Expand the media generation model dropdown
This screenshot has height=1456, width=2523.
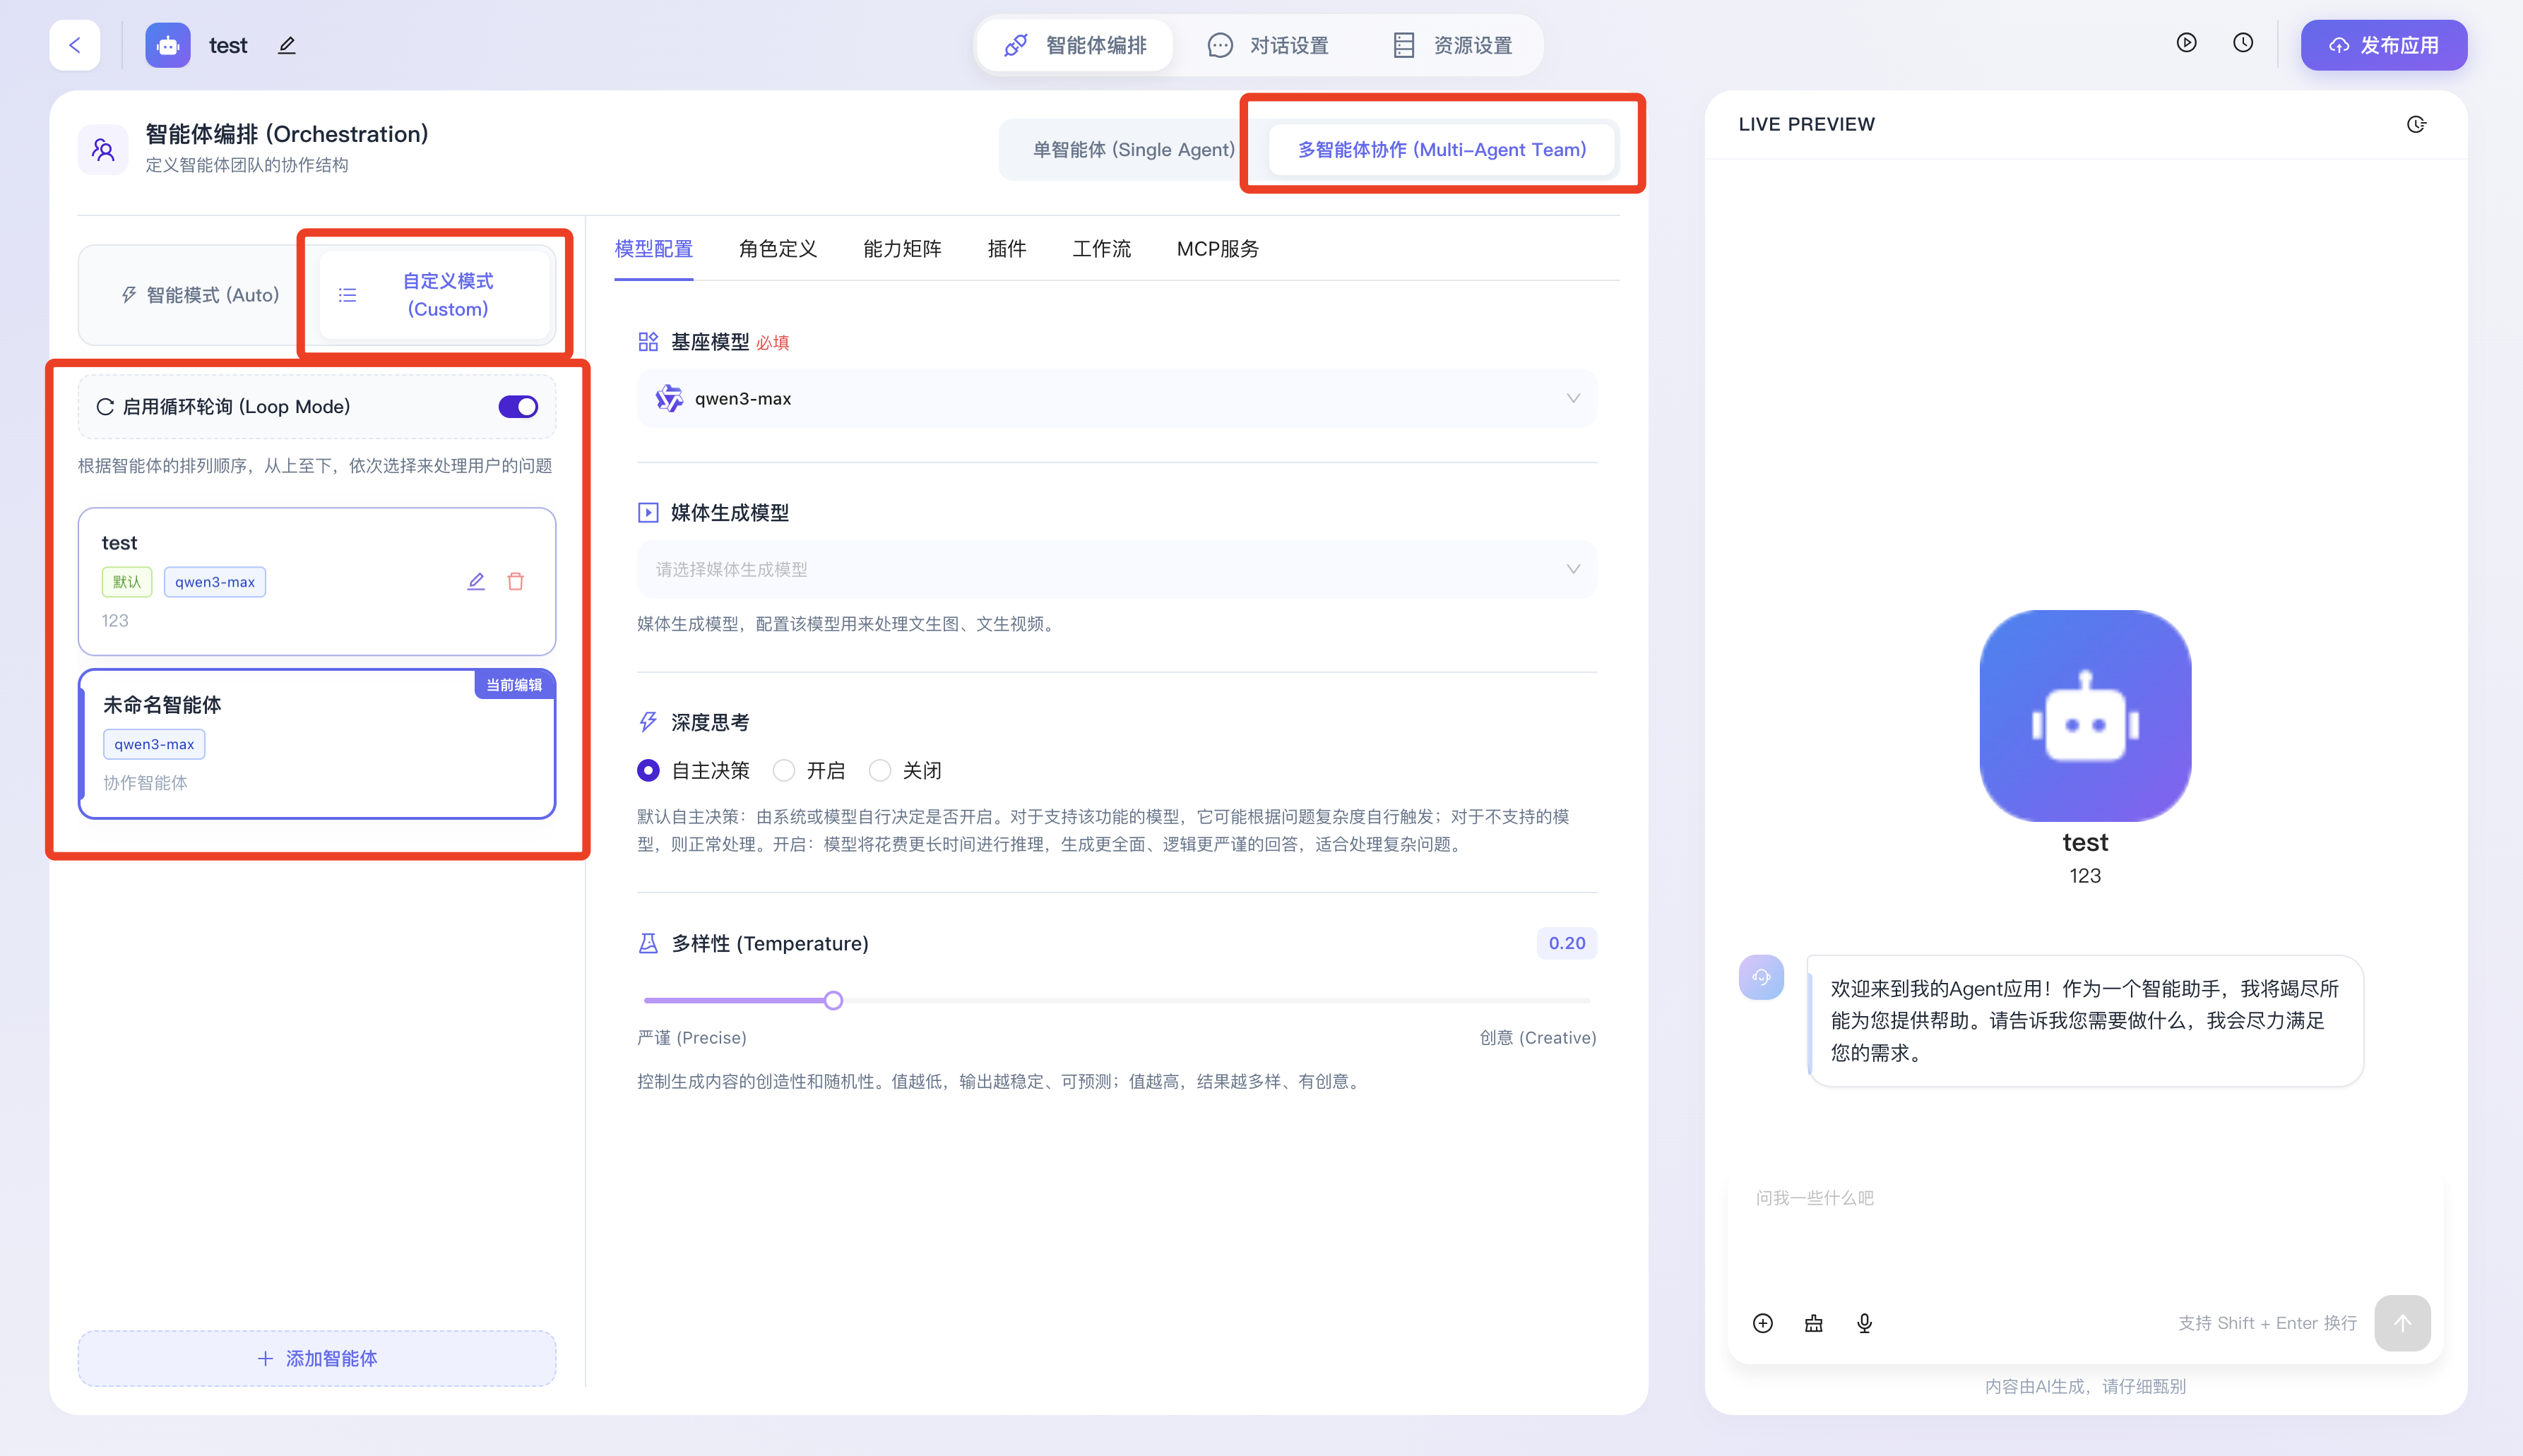pyautogui.click(x=1116, y=569)
